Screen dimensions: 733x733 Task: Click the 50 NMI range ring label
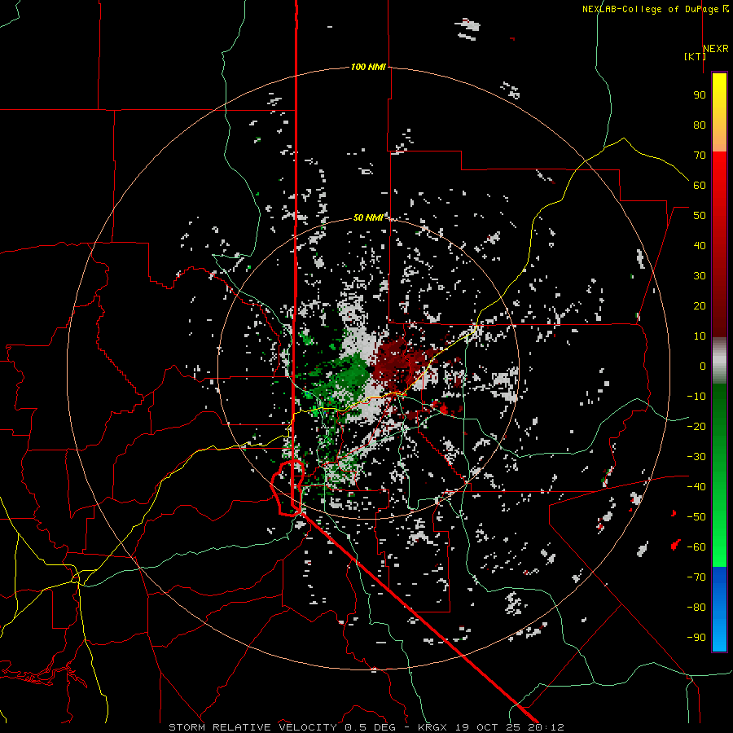point(368,217)
